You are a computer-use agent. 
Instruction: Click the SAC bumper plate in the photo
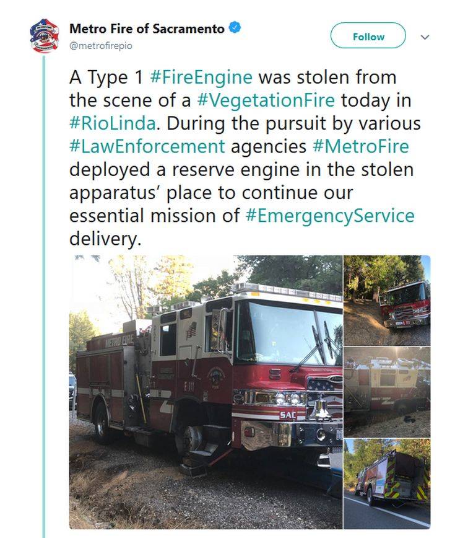288,415
